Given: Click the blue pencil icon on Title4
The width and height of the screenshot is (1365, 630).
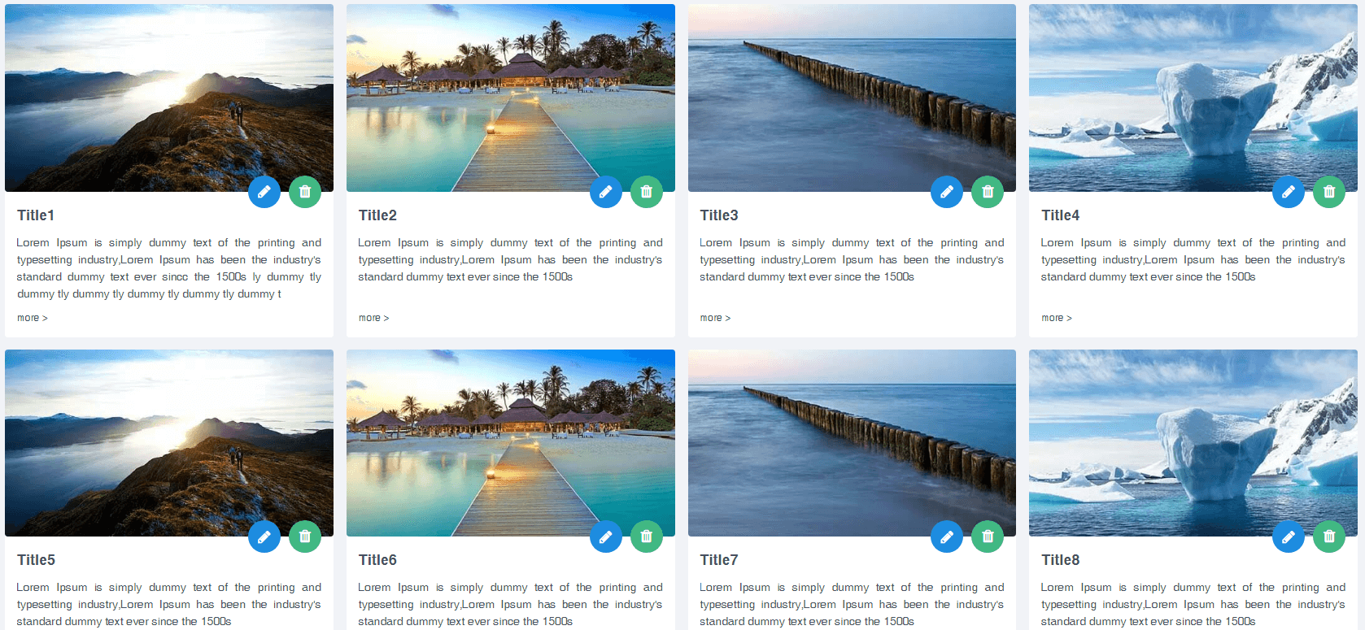Looking at the screenshot, I should (x=1289, y=192).
